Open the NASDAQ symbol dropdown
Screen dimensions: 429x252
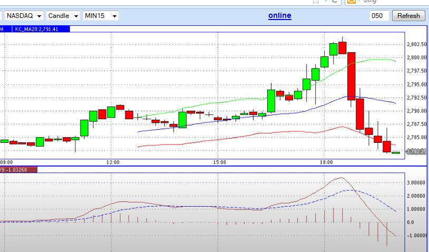tap(24, 16)
